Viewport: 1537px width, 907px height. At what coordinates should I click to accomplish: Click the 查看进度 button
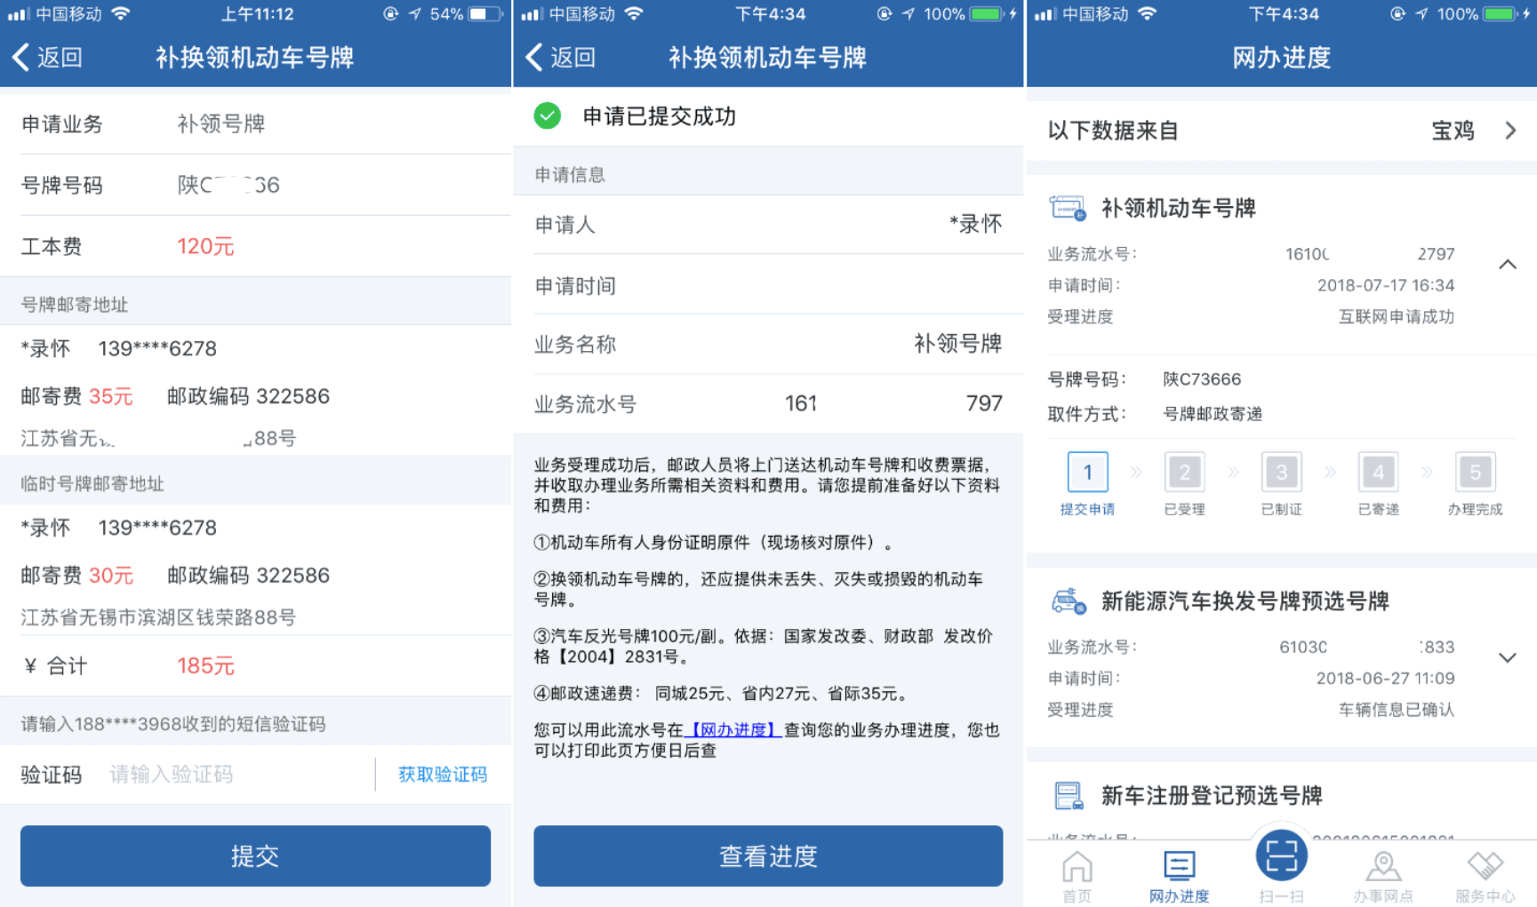[x=768, y=855]
